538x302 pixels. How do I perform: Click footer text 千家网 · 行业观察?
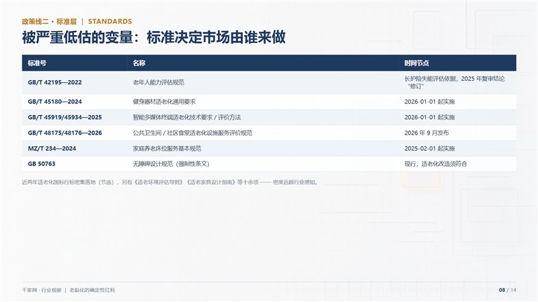point(42,291)
